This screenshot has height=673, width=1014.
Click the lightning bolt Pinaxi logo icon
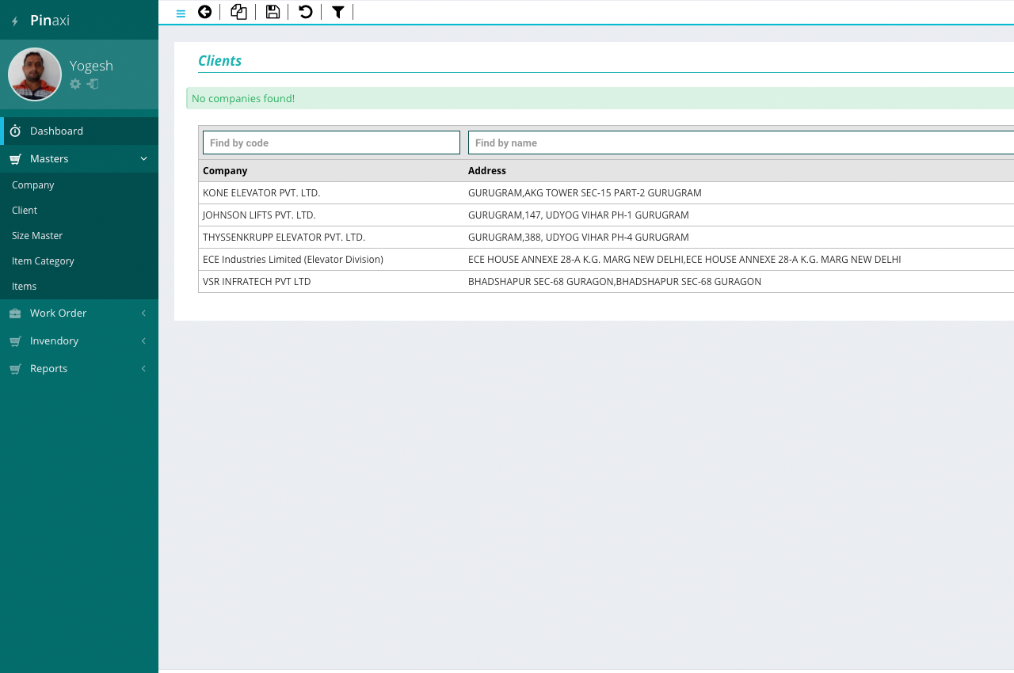(15, 21)
